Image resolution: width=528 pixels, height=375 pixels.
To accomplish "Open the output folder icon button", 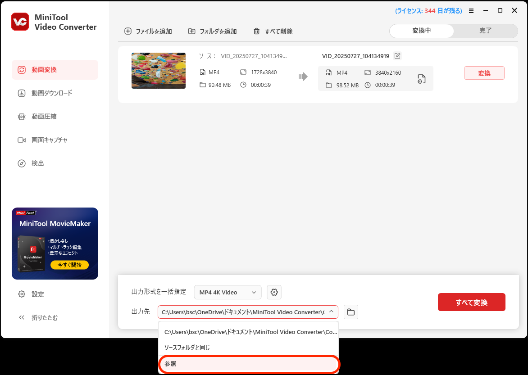I will pos(351,312).
